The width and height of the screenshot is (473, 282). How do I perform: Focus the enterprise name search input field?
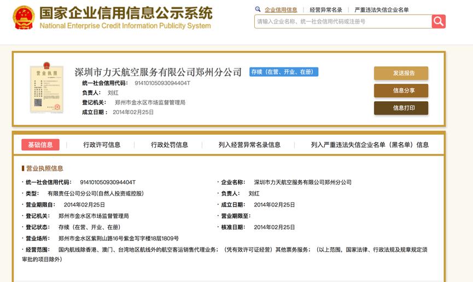343,21
